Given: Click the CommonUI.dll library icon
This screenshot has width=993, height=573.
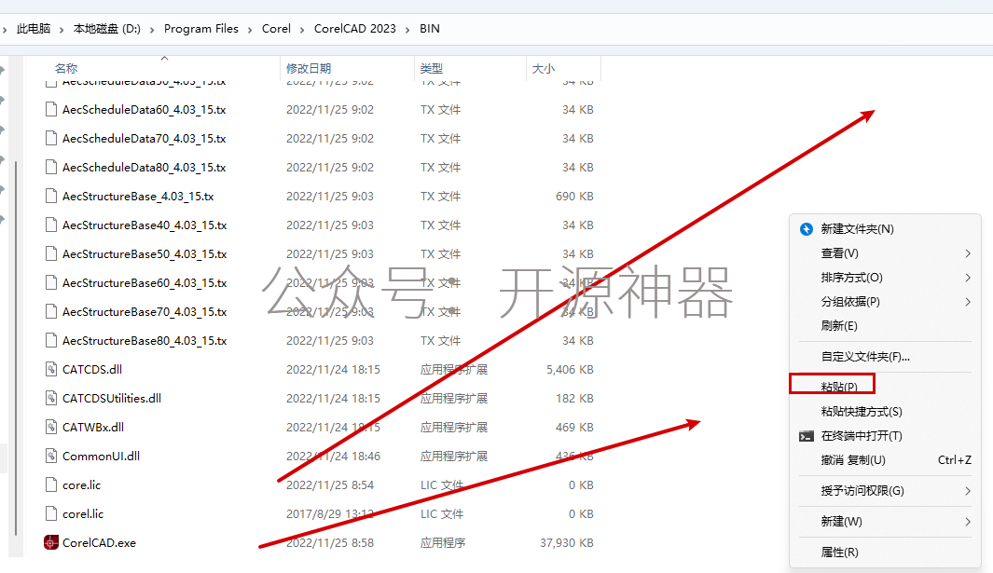Looking at the screenshot, I should [x=50, y=456].
